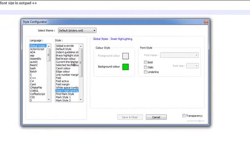The image size is (250, 141).
Task: Click the Cancel button
Action: (156, 117)
